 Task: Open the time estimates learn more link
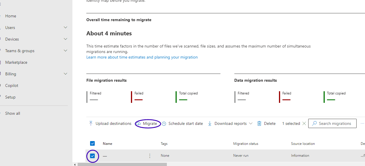142,57
